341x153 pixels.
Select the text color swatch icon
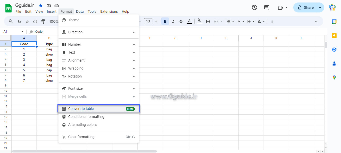pos(189,21)
